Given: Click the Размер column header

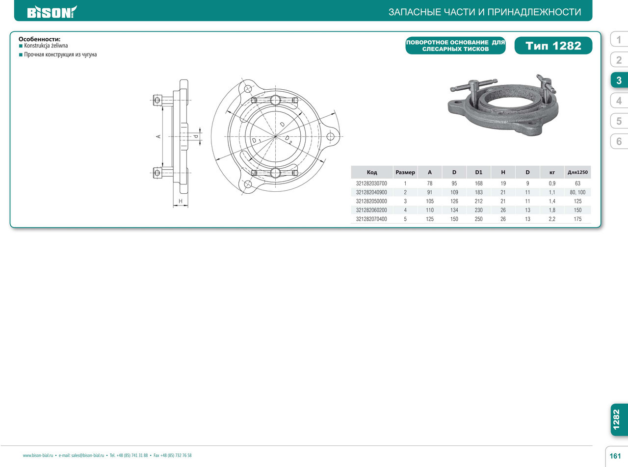Looking at the screenshot, I should (x=405, y=172).
